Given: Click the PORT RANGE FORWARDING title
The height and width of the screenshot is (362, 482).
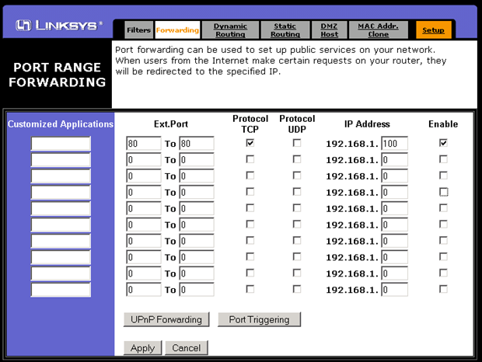Looking at the screenshot, I should pyautogui.click(x=58, y=75).
